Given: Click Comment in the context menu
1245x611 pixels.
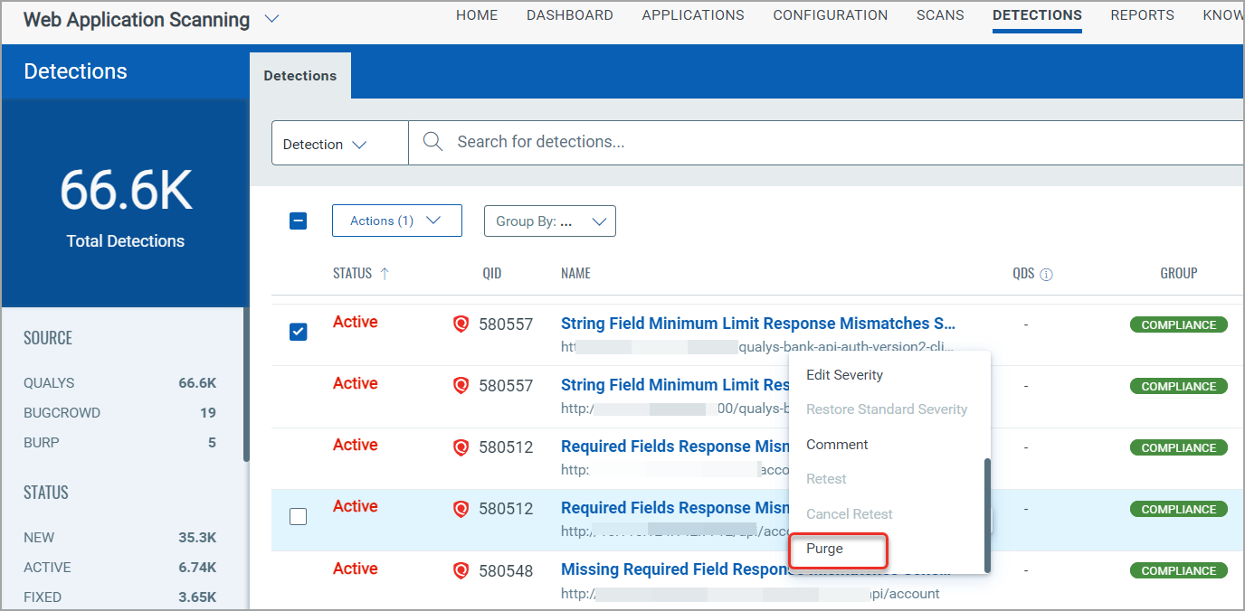Looking at the screenshot, I should (x=836, y=444).
